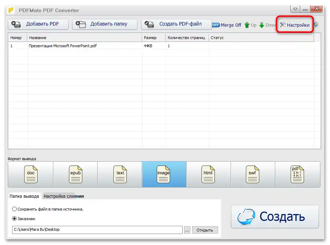Click the Статус column header

[x=261, y=38]
